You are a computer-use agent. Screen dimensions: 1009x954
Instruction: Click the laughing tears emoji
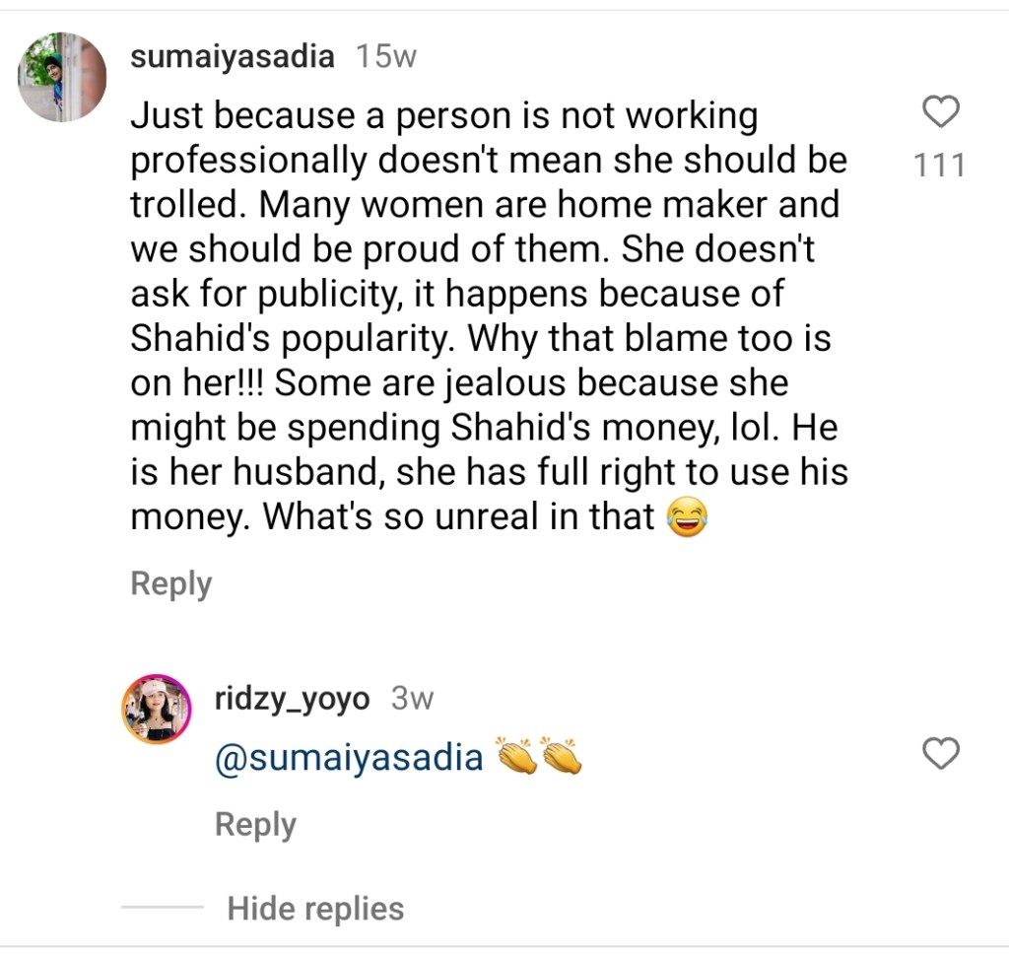pyautogui.click(x=688, y=517)
